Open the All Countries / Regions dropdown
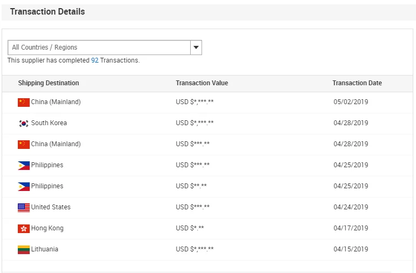This screenshot has height=273, width=416. 99,47
